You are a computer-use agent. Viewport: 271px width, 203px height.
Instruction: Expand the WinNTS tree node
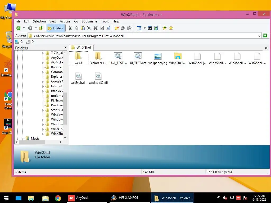click(43, 129)
